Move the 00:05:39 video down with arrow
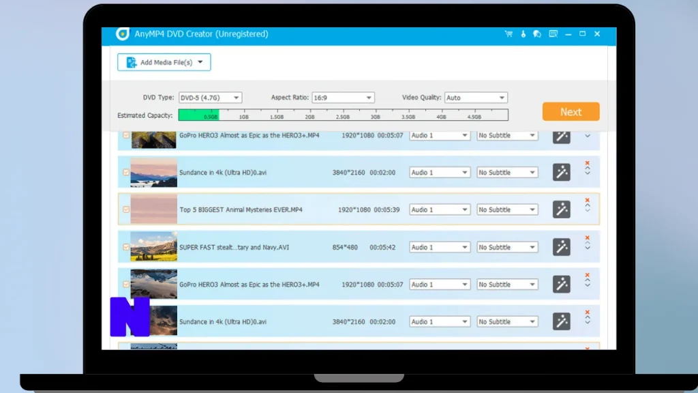Screen dimensions: 698x393 pyautogui.click(x=588, y=210)
